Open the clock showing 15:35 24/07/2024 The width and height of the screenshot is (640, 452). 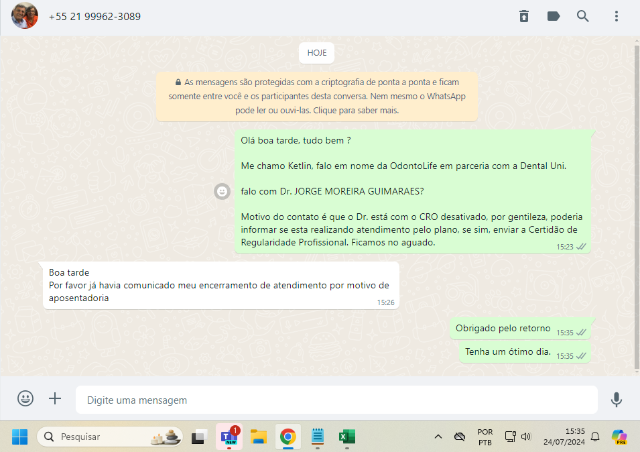564,437
